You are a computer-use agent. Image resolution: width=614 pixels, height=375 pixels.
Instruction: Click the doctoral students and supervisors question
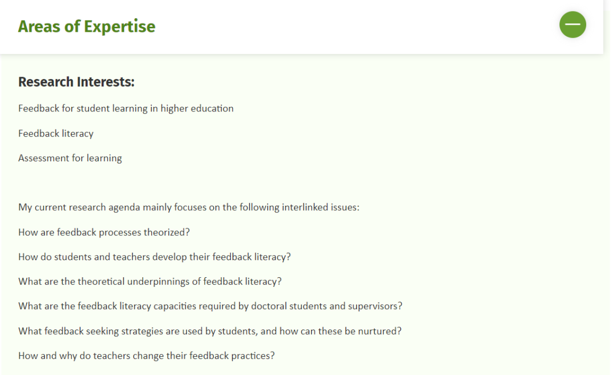click(x=210, y=306)
